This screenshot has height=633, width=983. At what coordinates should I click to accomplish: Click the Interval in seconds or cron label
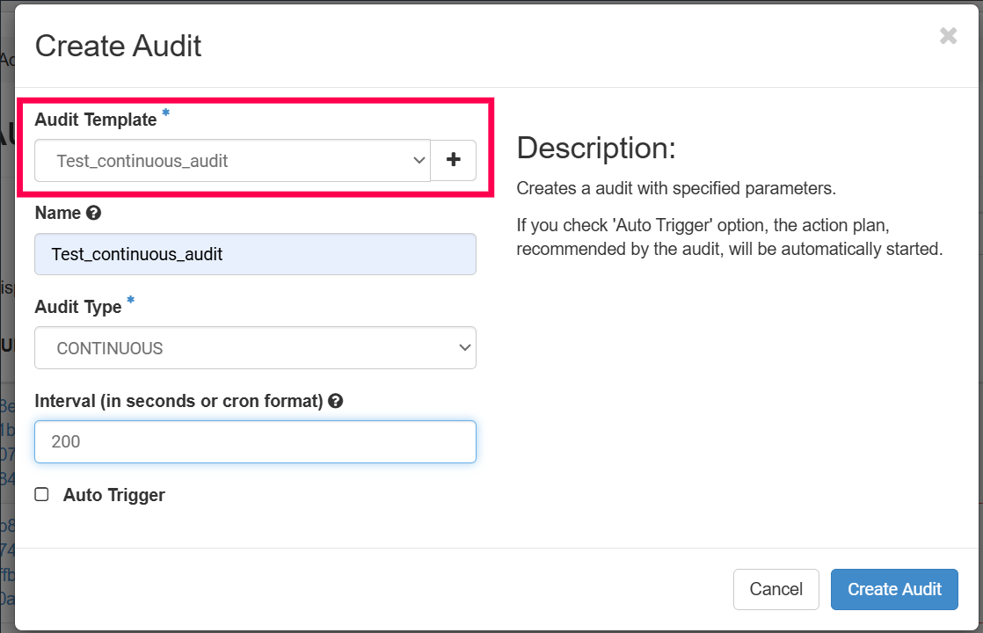178,401
